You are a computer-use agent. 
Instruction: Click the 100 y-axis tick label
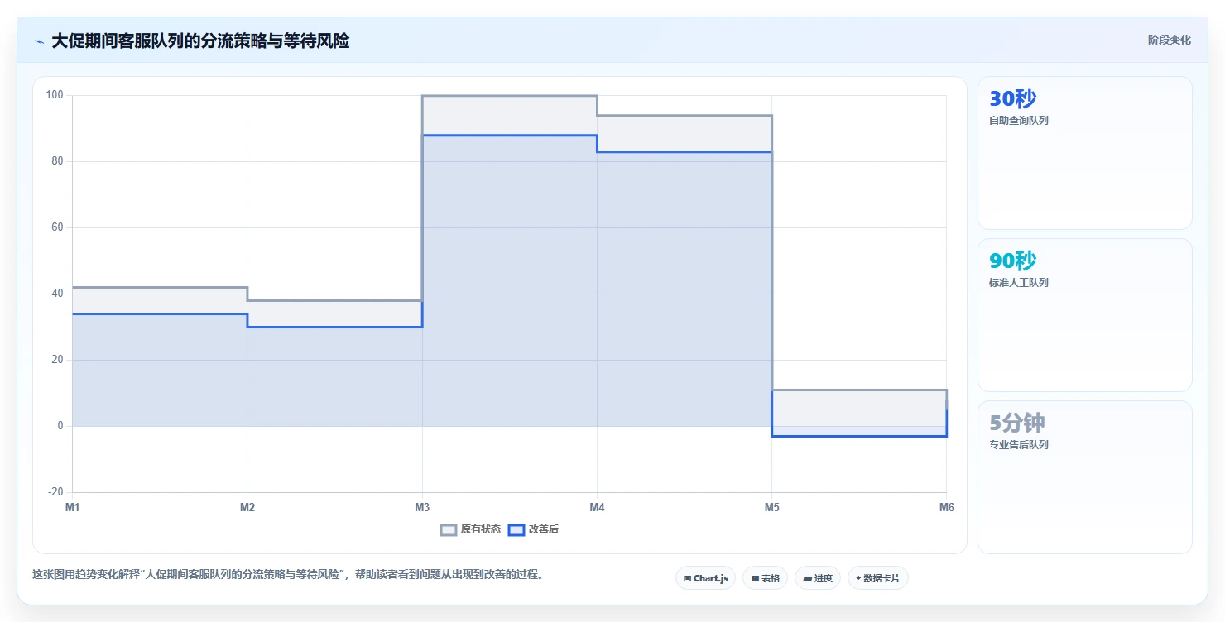point(55,95)
